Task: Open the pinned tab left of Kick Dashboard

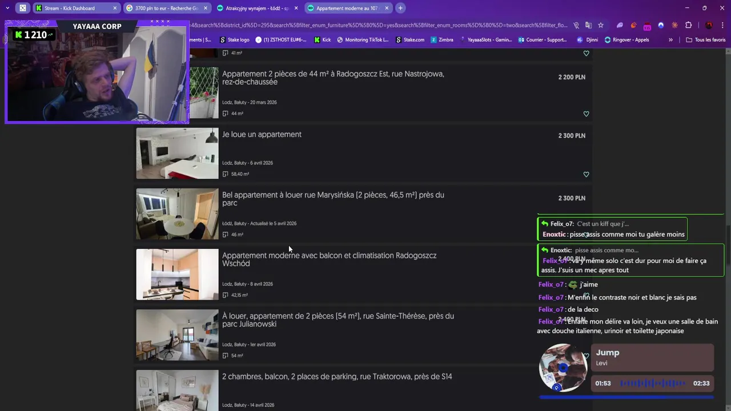Action: pyautogui.click(x=22, y=8)
